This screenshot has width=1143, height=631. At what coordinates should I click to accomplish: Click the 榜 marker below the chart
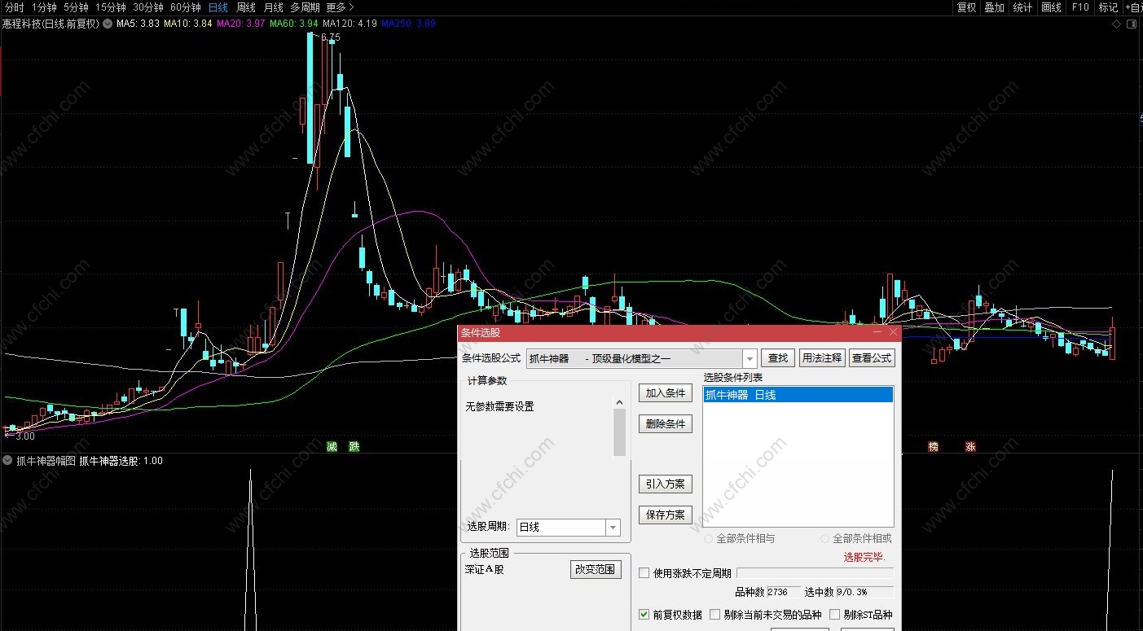[933, 447]
